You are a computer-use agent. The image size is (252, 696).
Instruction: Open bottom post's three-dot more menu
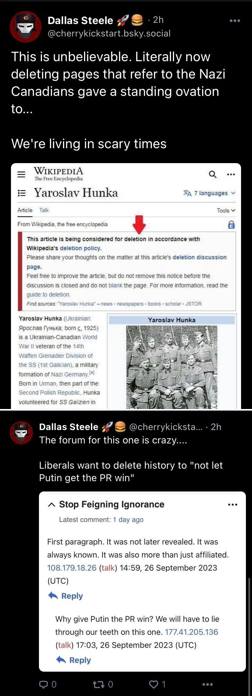click(208, 684)
